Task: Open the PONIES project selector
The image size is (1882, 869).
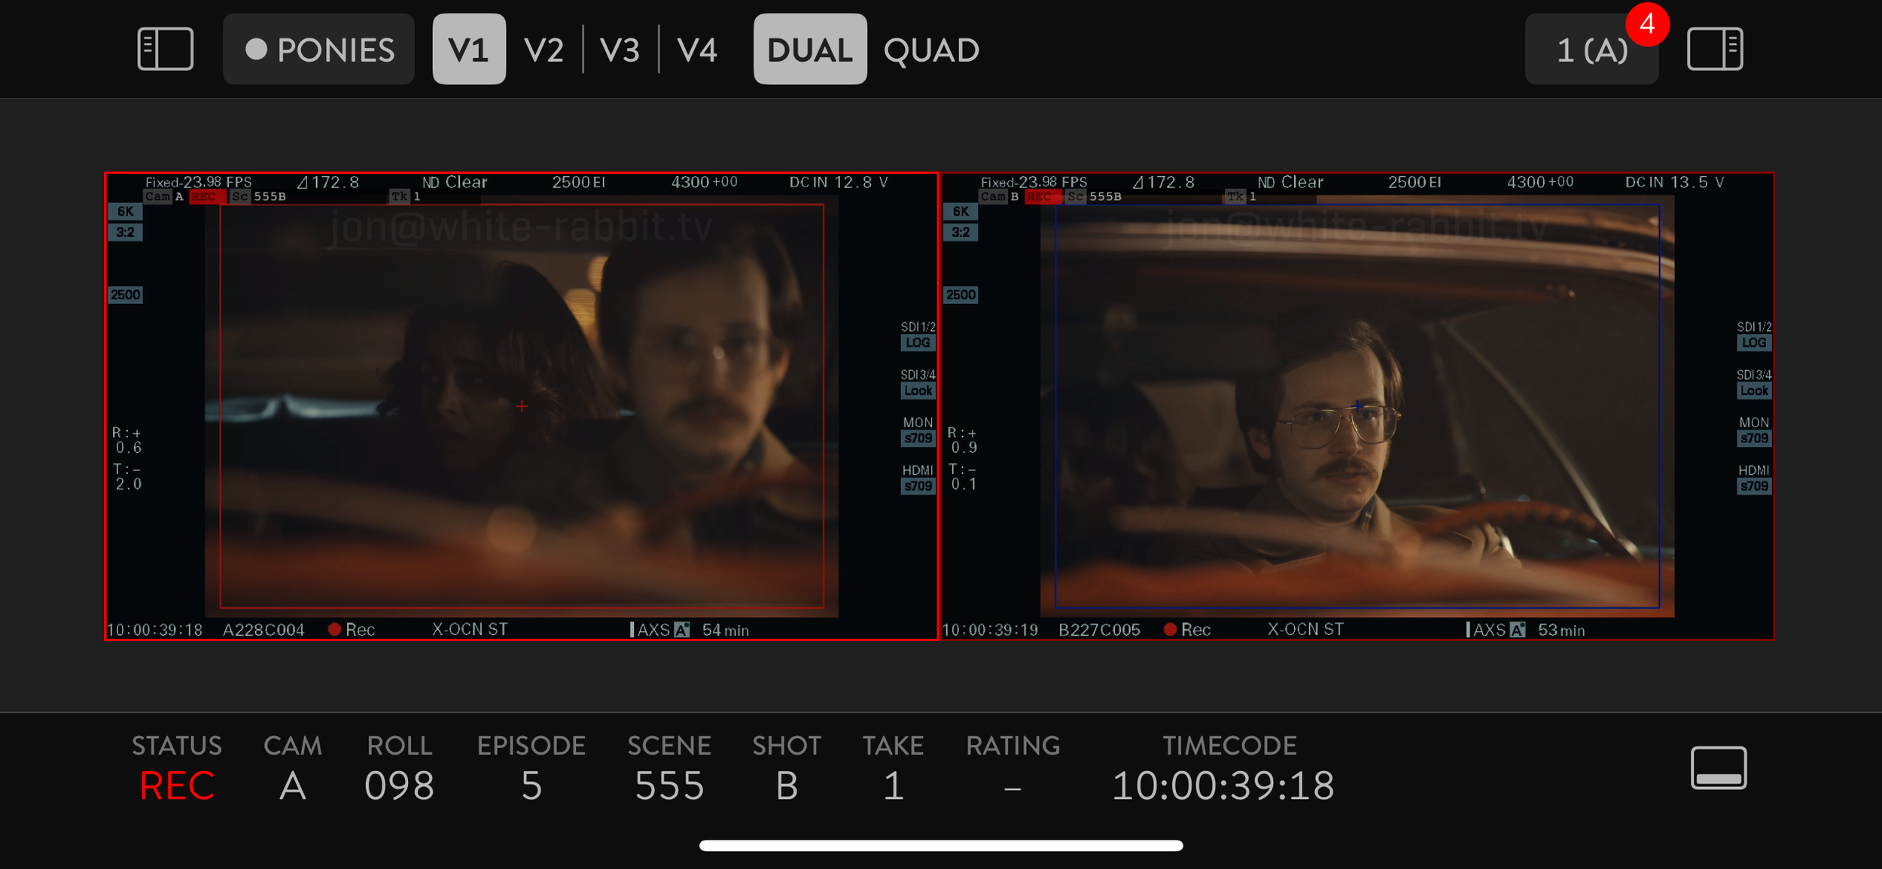Action: pos(335,50)
